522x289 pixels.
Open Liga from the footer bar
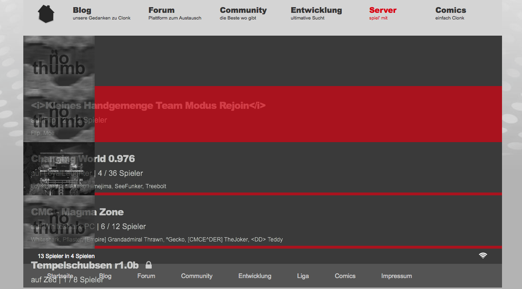(x=303, y=276)
